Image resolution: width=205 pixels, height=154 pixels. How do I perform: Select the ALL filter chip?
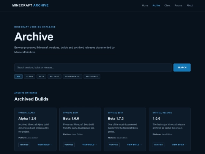tap(19, 76)
